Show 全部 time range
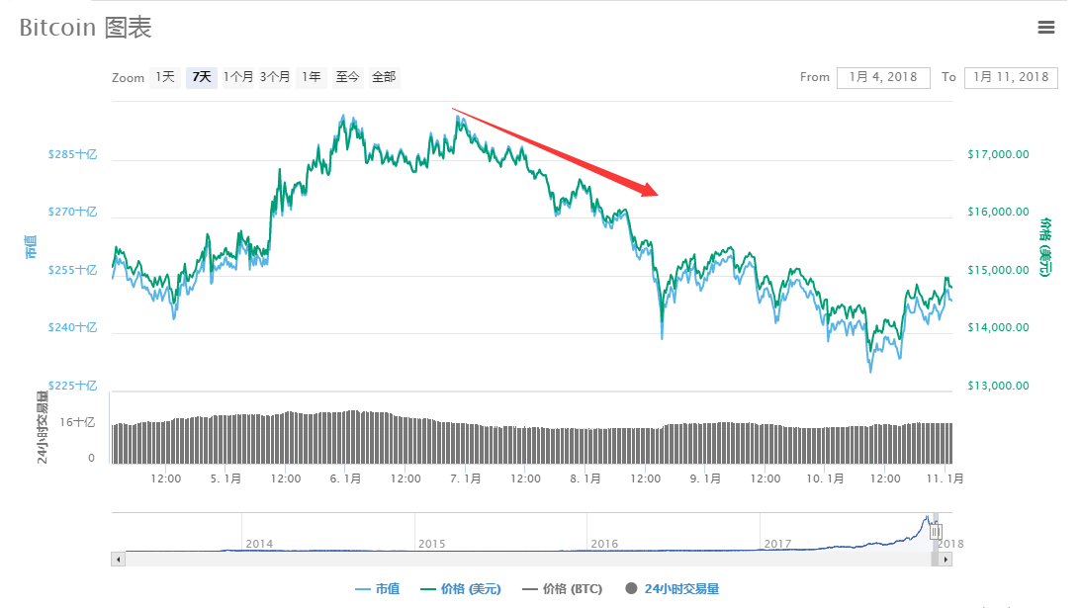This screenshot has width=1081, height=608. (384, 77)
